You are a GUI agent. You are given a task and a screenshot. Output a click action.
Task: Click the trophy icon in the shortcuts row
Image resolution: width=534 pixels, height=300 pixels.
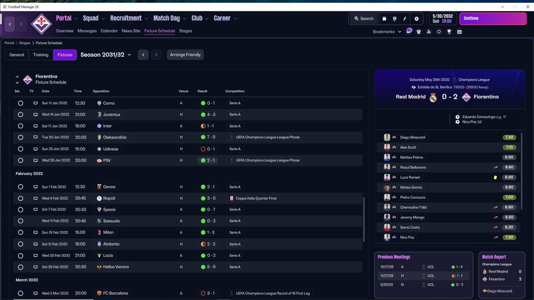pyautogui.click(x=449, y=32)
